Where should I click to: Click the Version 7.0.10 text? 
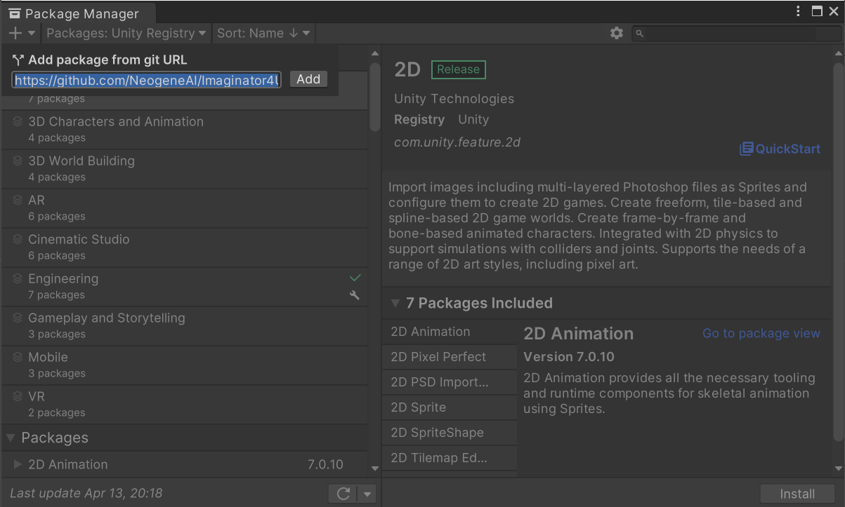(569, 357)
